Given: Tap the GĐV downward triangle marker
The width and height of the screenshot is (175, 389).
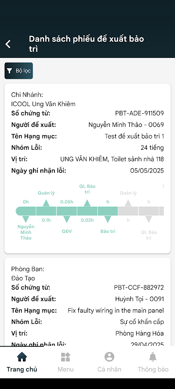Looking at the screenshot, I should (67, 219).
